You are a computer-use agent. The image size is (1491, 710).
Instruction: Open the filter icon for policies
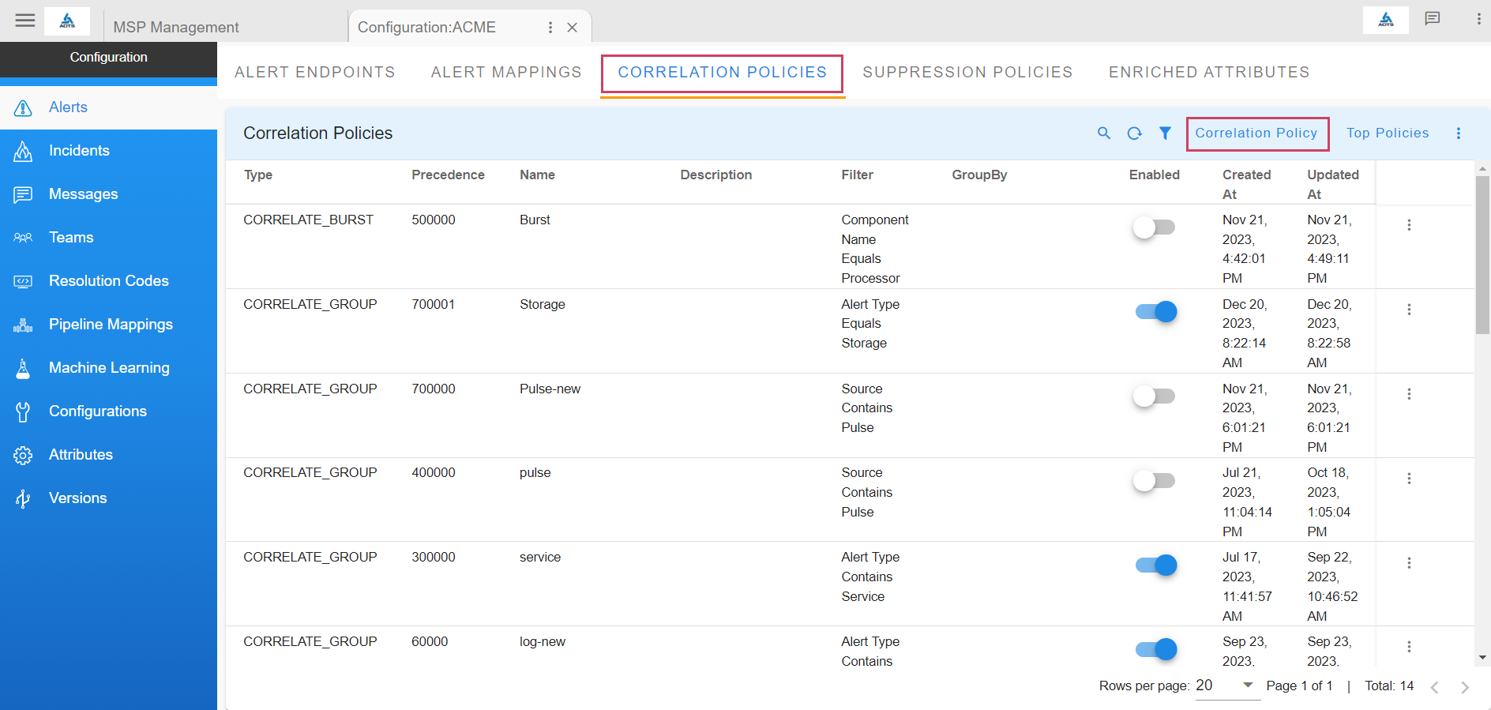coord(1165,133)
